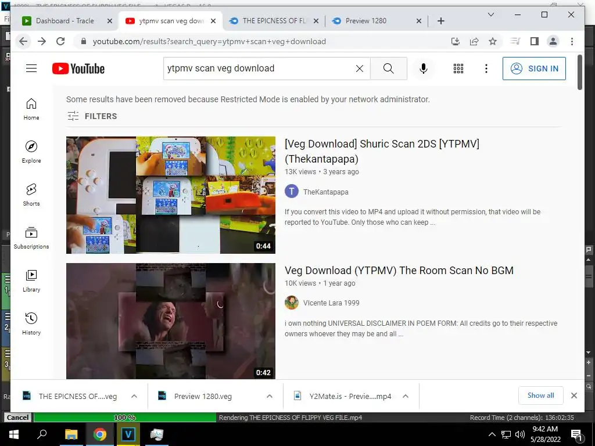Open File Explorer from the taskbar
The width and height of the screenshot is (595, 446).
point(71,434)
